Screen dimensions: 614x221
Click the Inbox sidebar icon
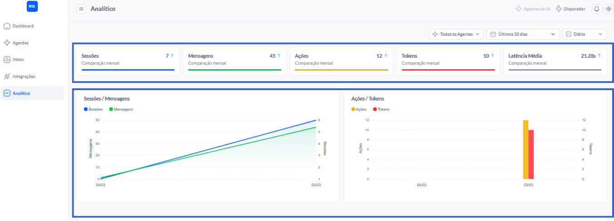(7, 60)
